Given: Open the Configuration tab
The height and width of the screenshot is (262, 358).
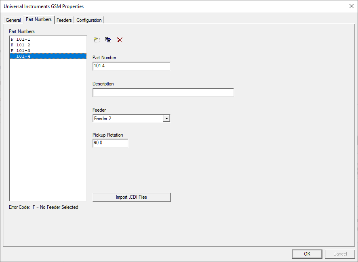Looking at the screenshot, I should click(x=89, y=20).
